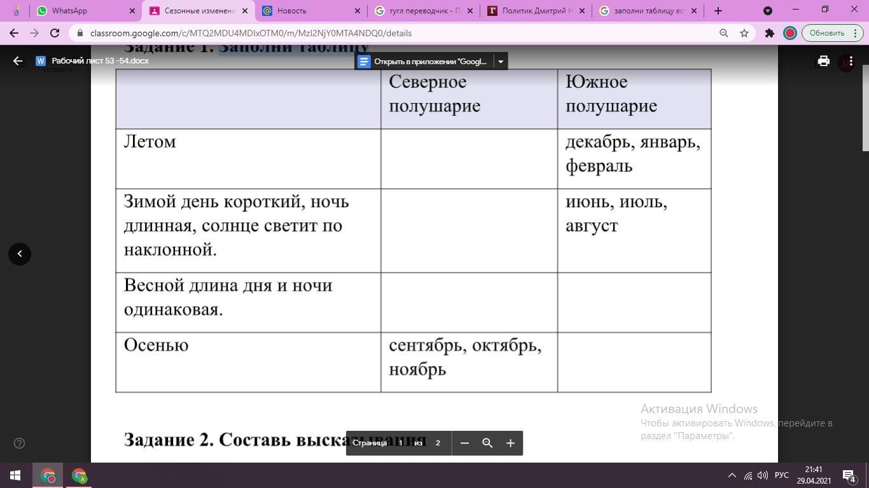The height and width of the screenshot is (488, 869).
Task: Click the Обновить update button
Action: [826, 33]
